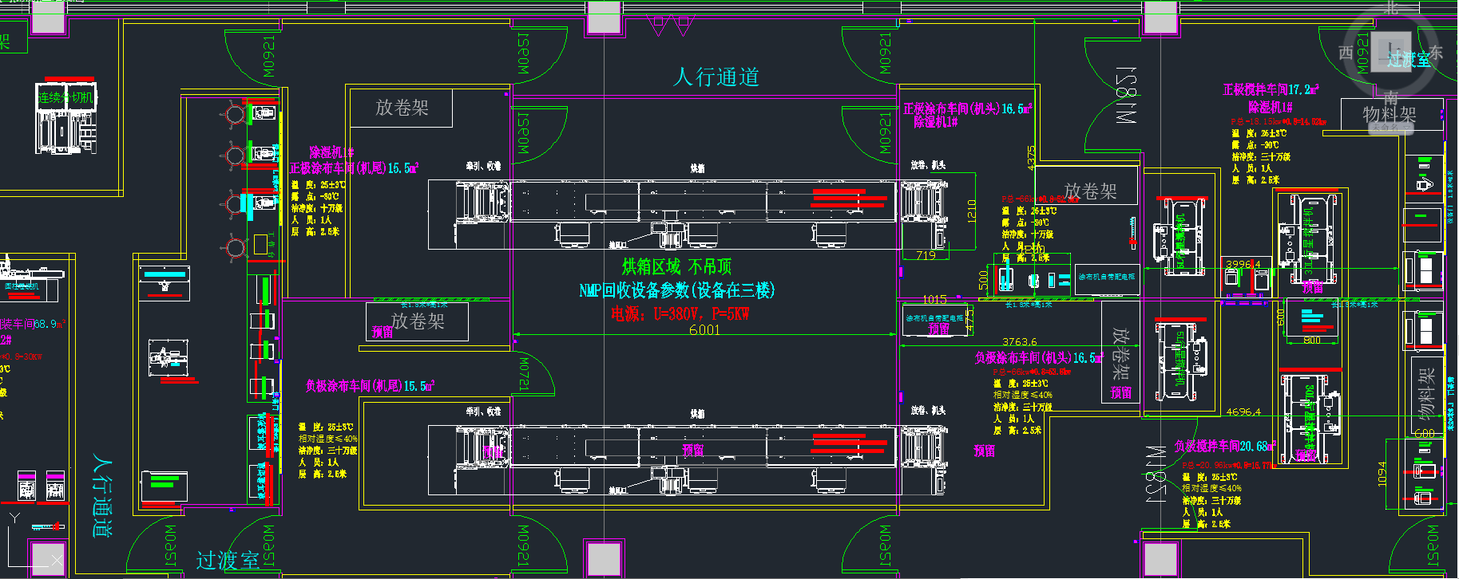The width and height of the screenshot is (1459, 579).
Task: Rotate view to north via 北 compass label
Action: pos(1391,8)
